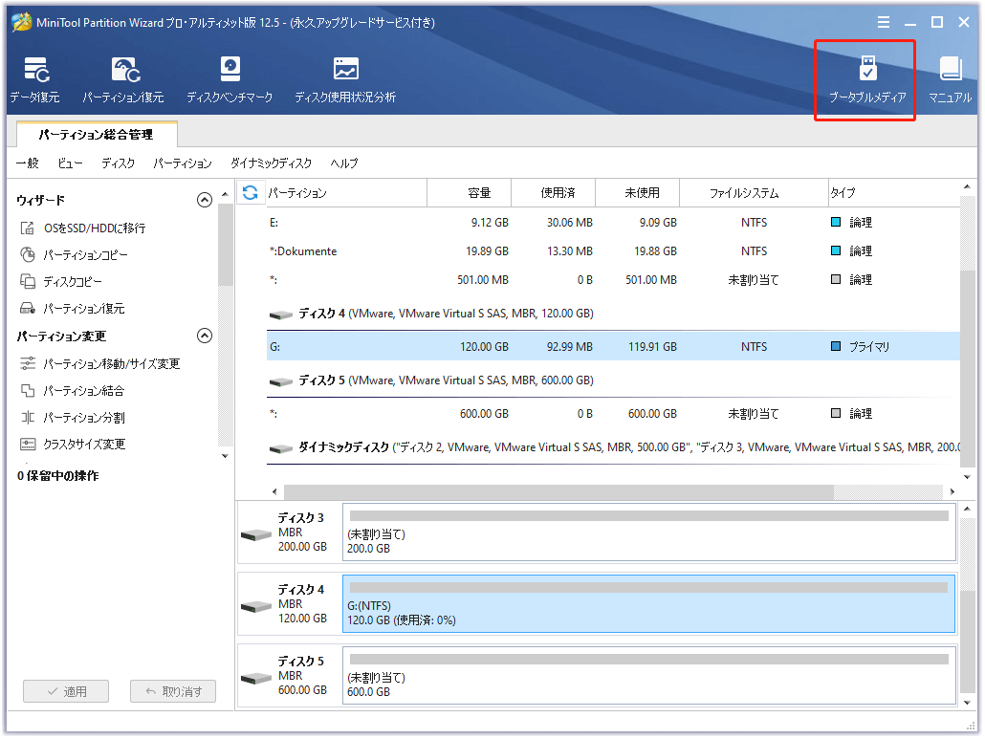Image resolution: width=985 pixels, height=739 pixels.
Task: Click the 取り消す (Undo) button
Action: (172, 690)
